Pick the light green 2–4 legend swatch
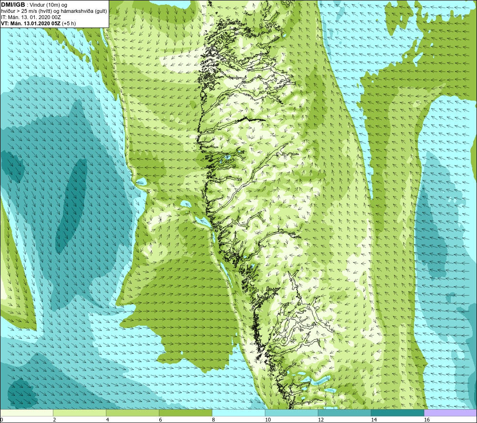This screenshot has height=423, width=477. (80, 413)
